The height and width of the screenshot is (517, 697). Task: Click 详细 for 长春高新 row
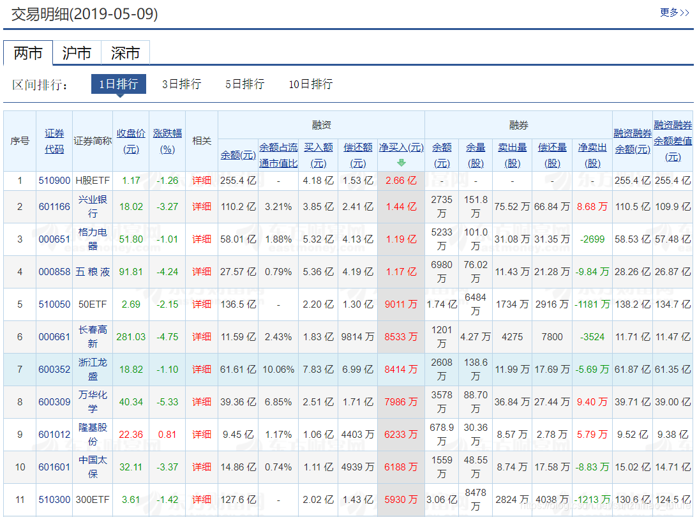201,337
